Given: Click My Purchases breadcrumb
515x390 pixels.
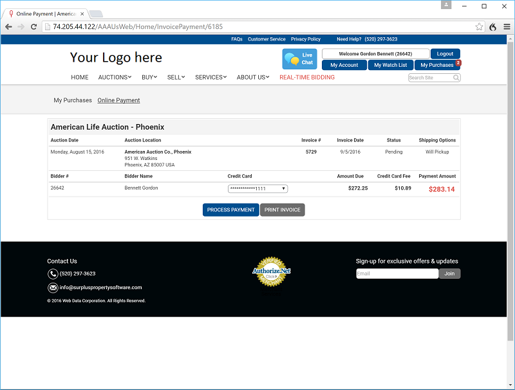Looking at the screenshot, I should pyautogui.click(x=73, y=100).
